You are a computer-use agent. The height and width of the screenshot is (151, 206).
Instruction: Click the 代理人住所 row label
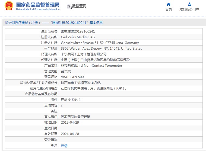[x=49, y=60]
